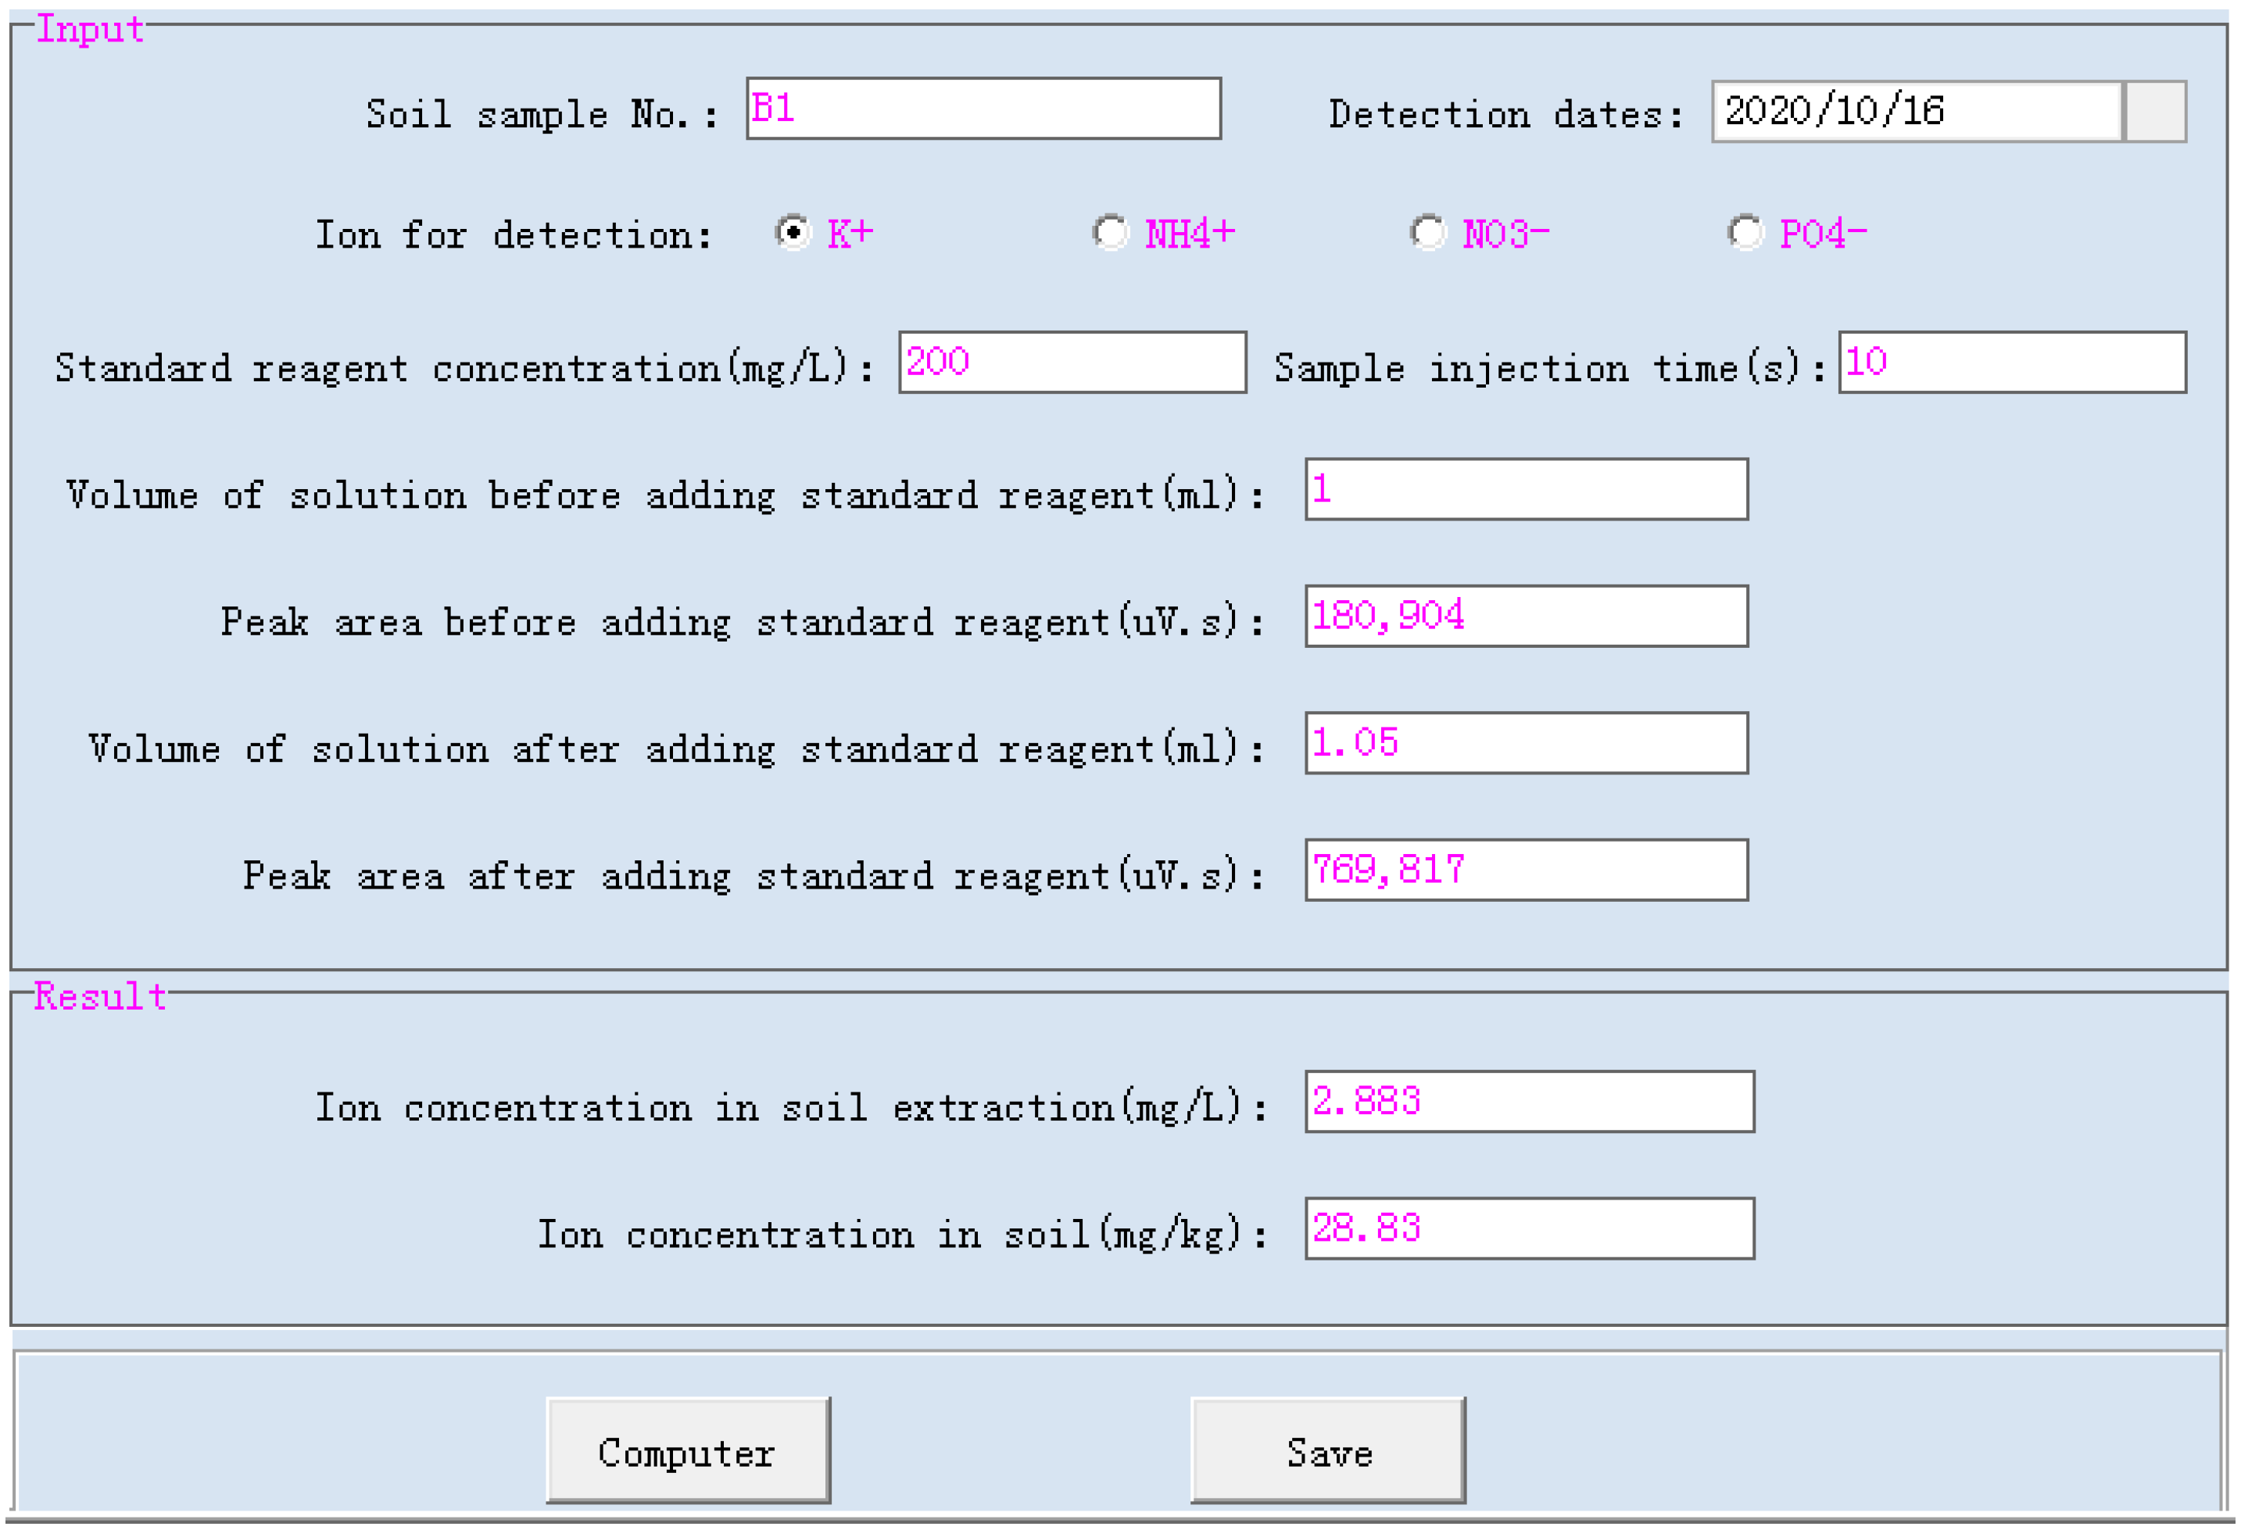This screenshot has width=2241, height=1530.
Task: Focus volume before adding standard reagent field
Action: point(1526,490)
